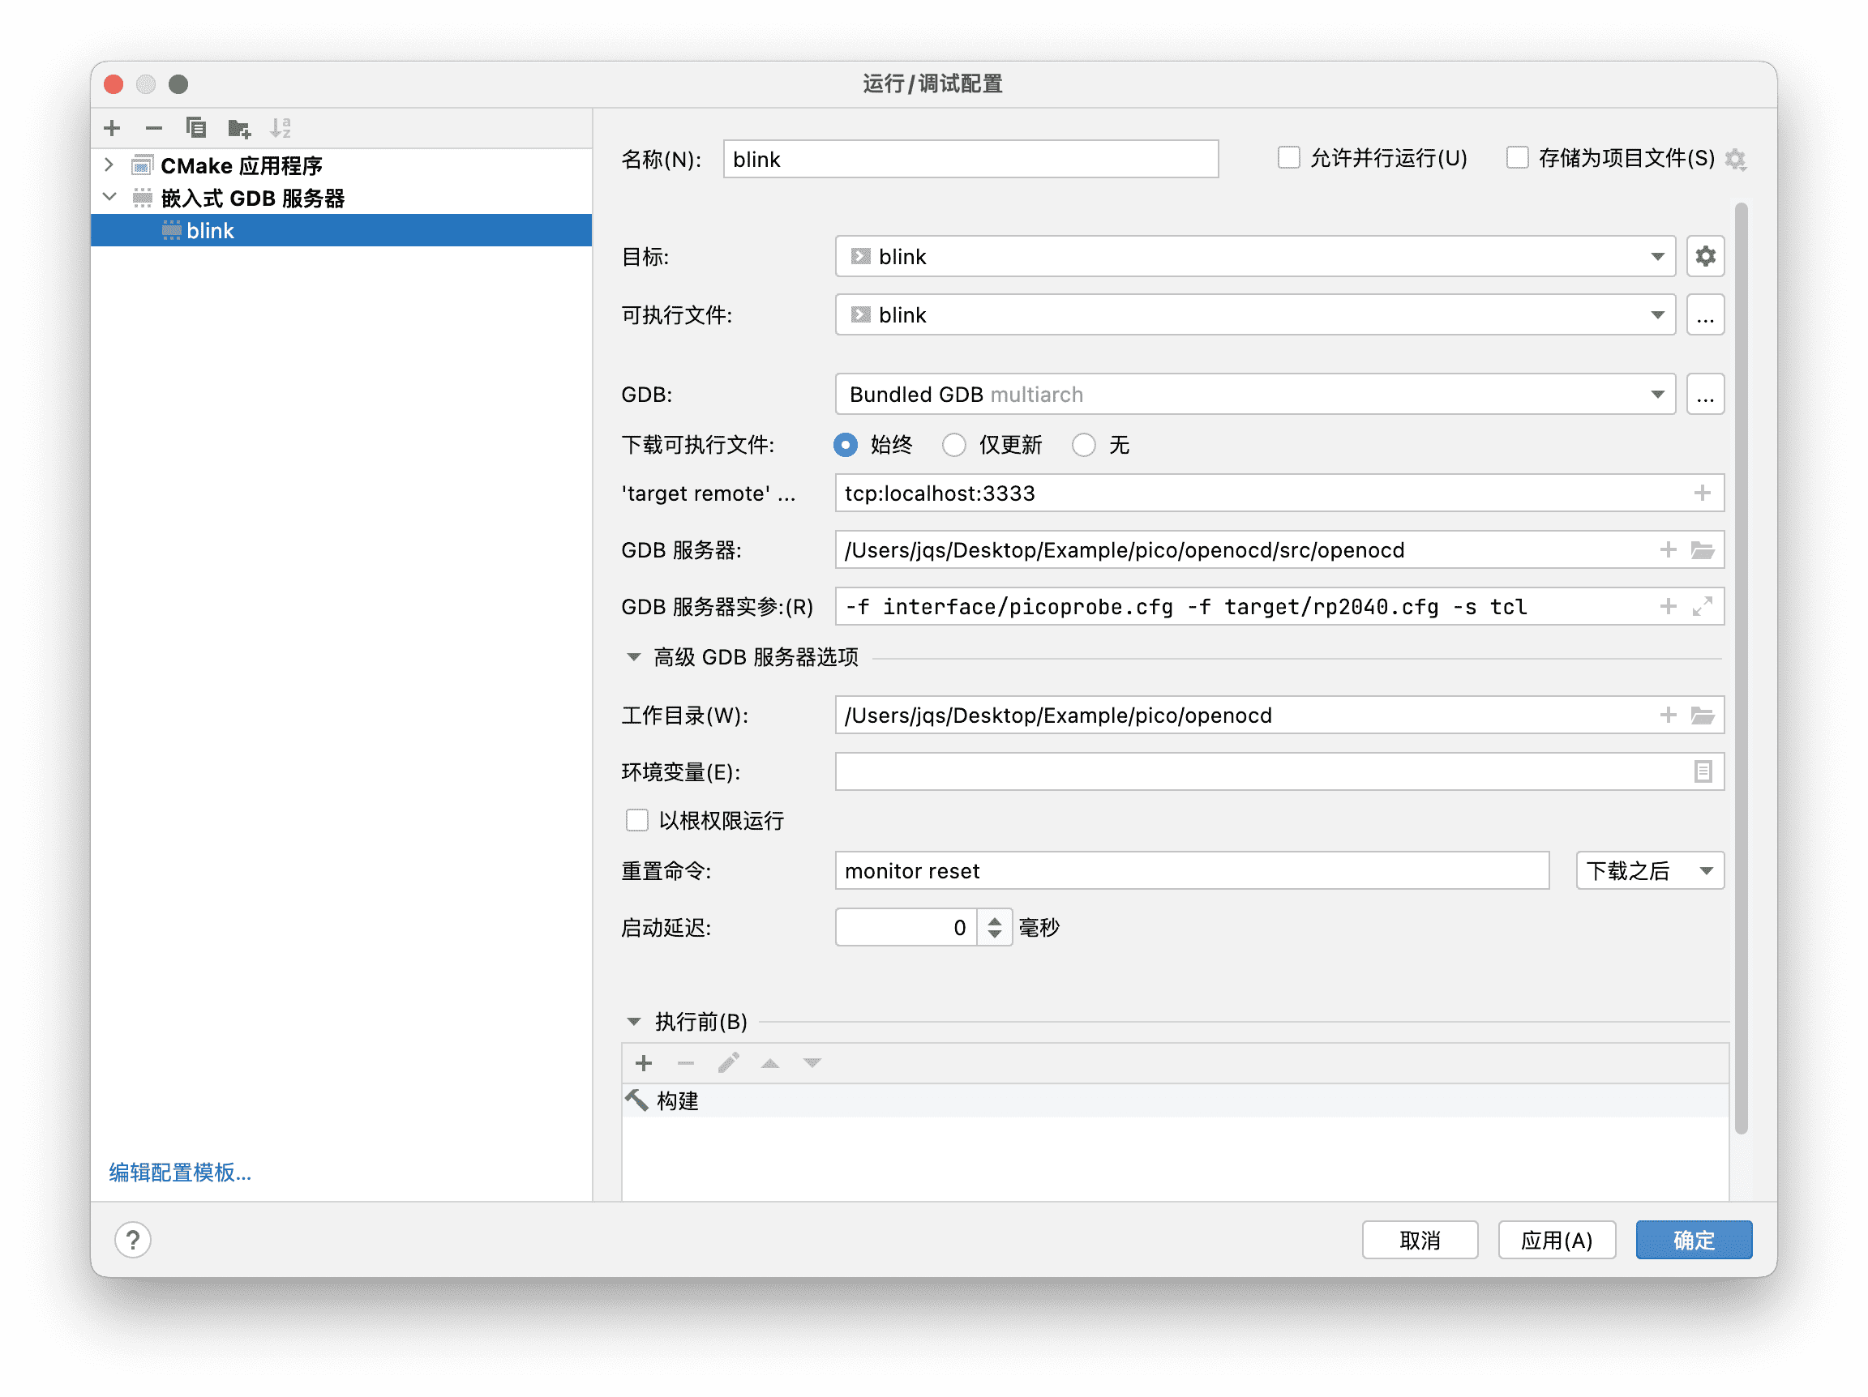Screen dimensions: 1868x1397
Task: Browse for the executable with the ellipsis button
Action: (1705, 316)
